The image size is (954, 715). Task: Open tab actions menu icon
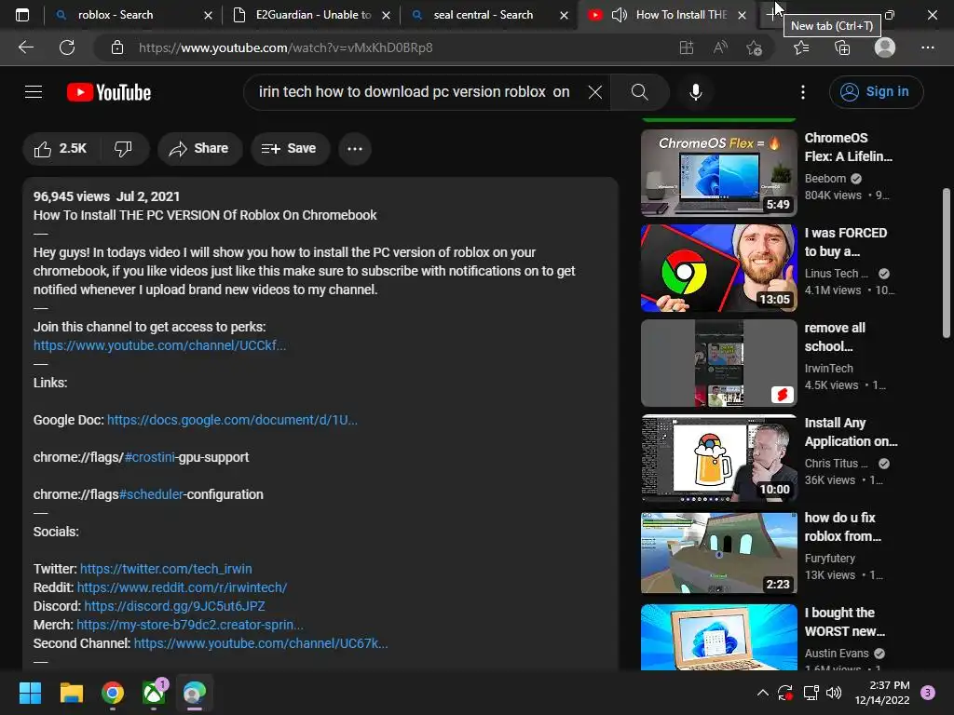click(x=22, y=15)
